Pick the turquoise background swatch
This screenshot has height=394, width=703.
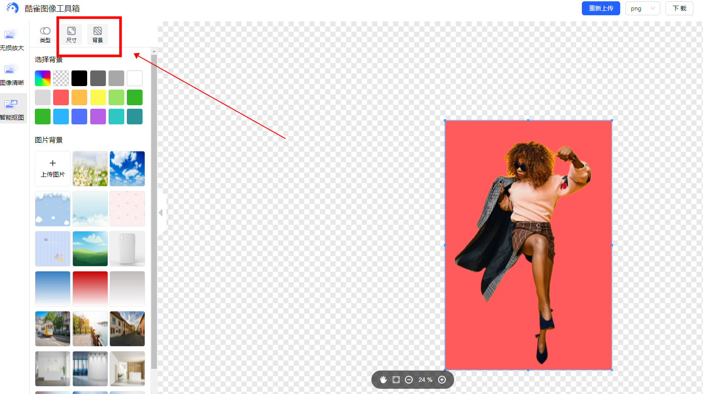[116, 117]
